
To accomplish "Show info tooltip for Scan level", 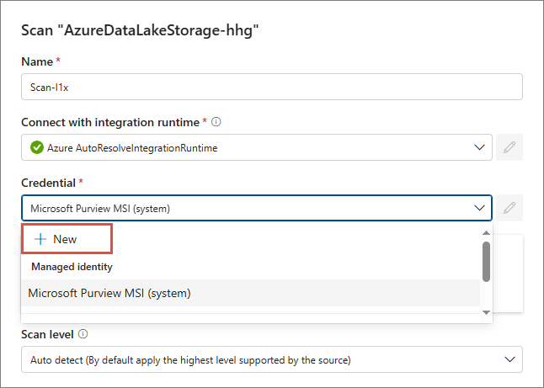I will click(83, 334).
